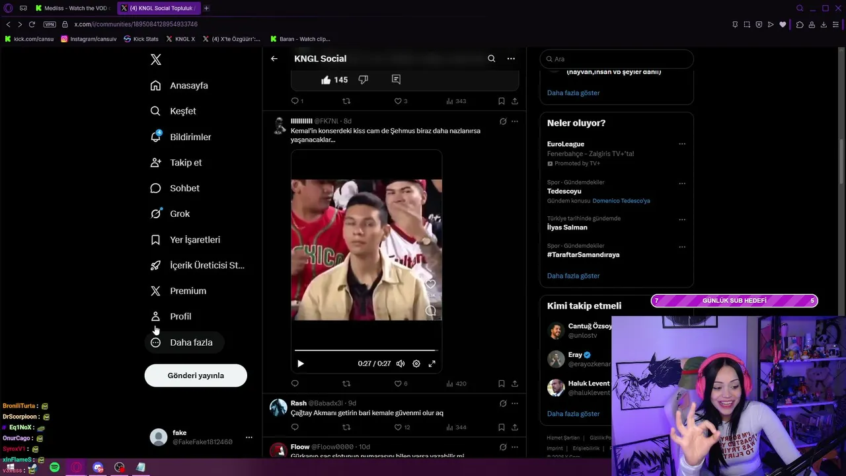Bookmark Rash's post

click(x=502, y=427)
